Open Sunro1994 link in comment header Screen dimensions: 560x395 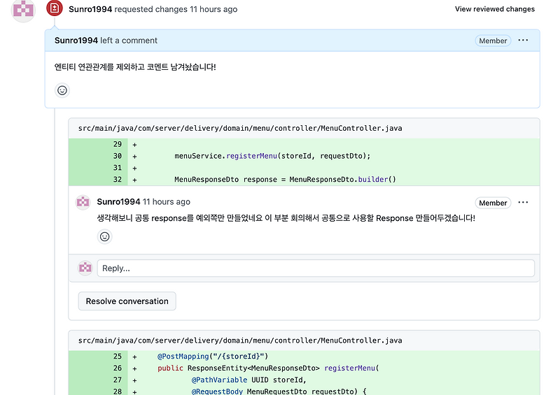[76, 41]
